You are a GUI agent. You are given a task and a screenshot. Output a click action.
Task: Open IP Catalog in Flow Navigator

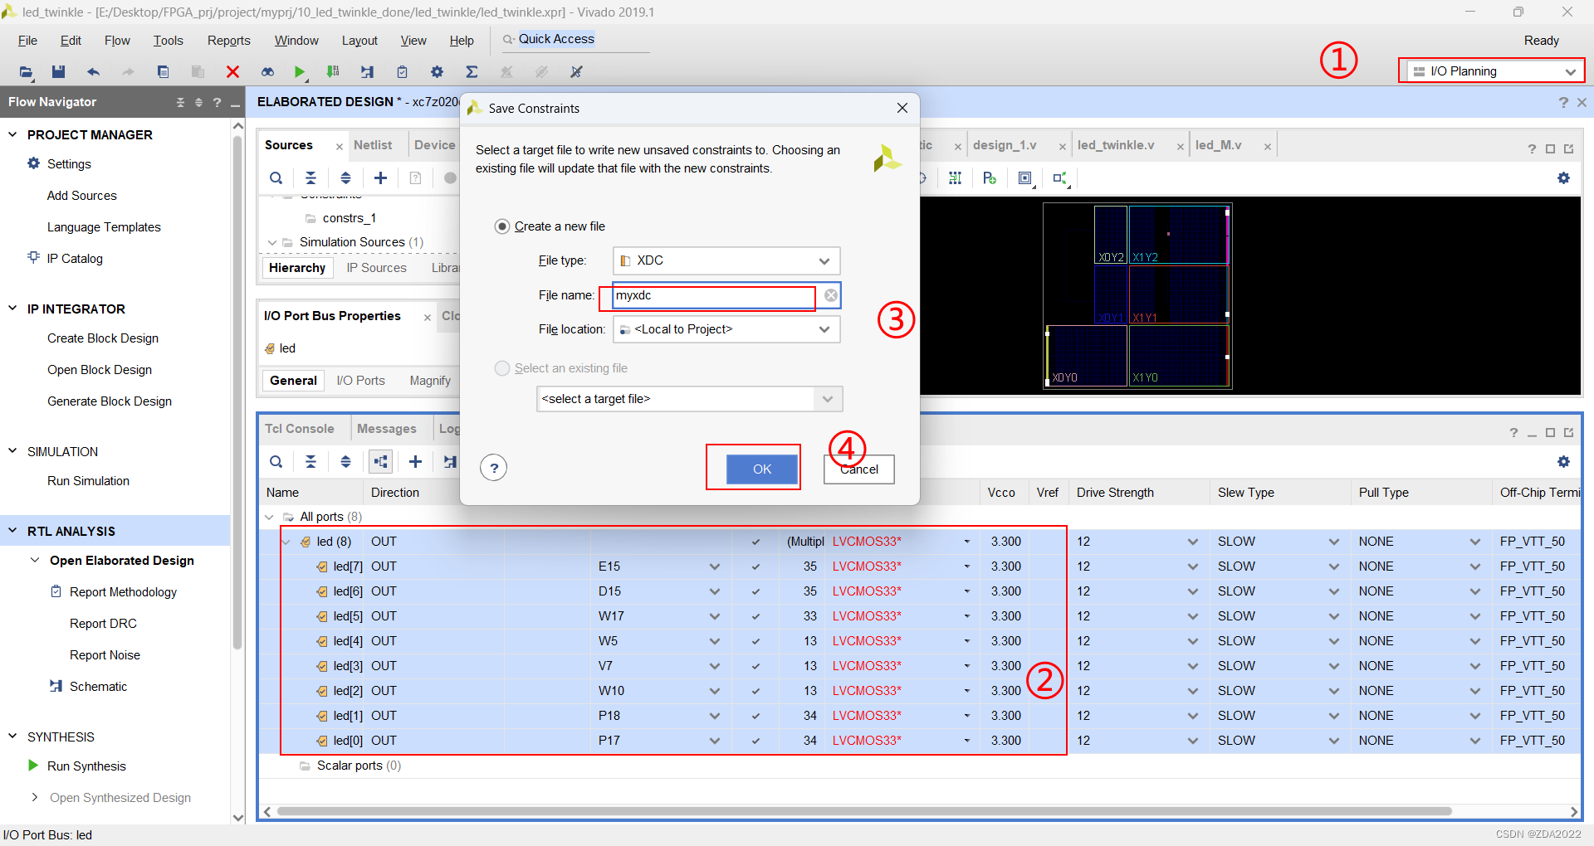(x=75, y=259)
